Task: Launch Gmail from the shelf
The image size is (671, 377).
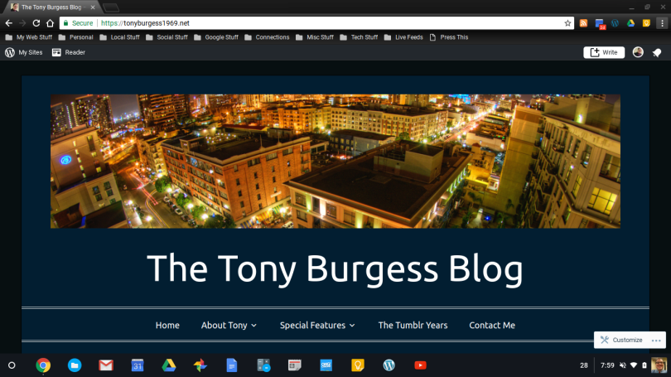Action: point(105,365)
